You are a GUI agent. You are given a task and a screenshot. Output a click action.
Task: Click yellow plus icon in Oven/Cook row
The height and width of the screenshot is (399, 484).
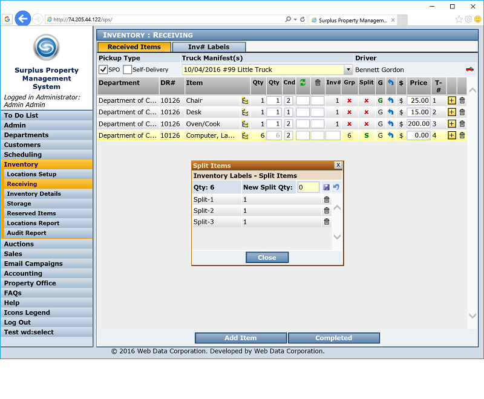click(x=451, y=124)
